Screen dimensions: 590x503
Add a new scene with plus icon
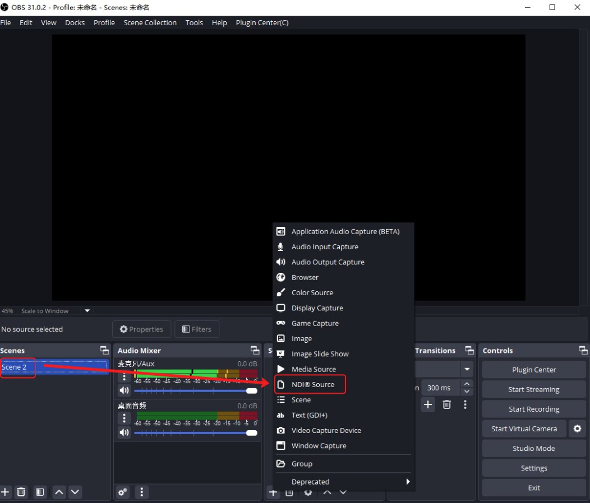5,492
